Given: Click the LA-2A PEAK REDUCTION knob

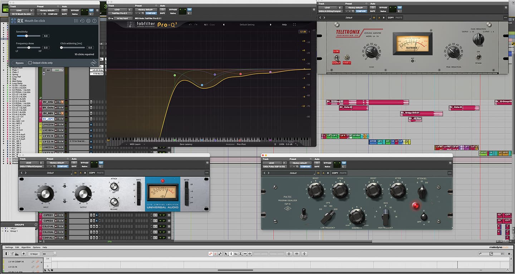Looking at the screenshot, I should pos(454,52).
